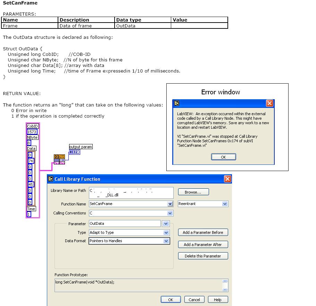Open the Reentrant thread mode dropdown
Screen dimensions: 316x306
tap(225, 204)
